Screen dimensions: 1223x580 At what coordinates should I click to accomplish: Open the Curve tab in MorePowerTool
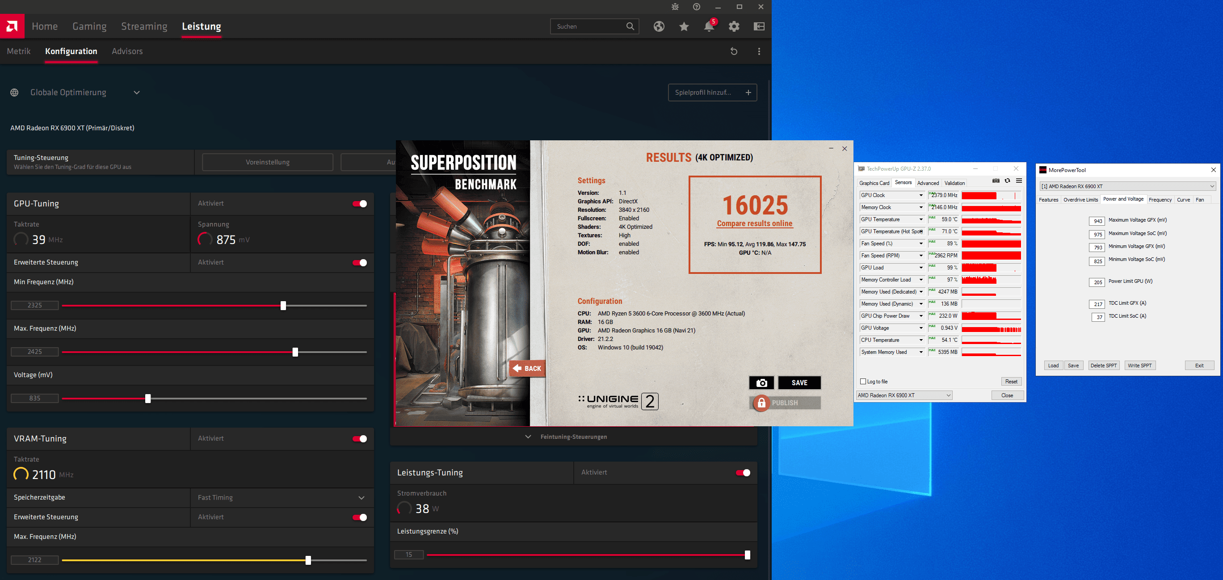pyautogui.click(x=1183, y=200)
